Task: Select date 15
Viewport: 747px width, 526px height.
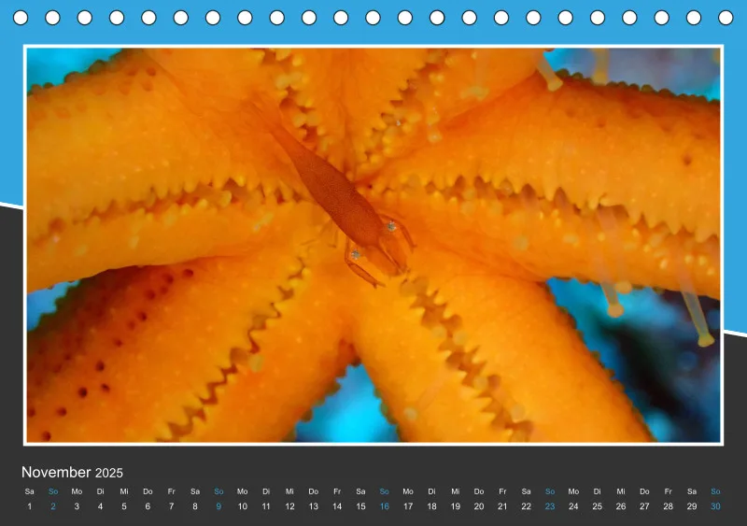Action: [360, 506]
